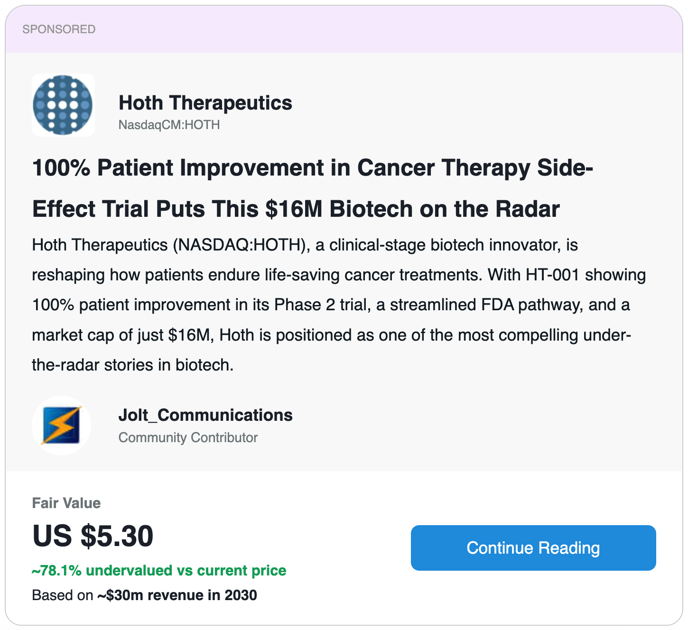Click HT-001 in the summary paragraph
Viewport: 688px width, 630px height.
click(x=552, y=275)
